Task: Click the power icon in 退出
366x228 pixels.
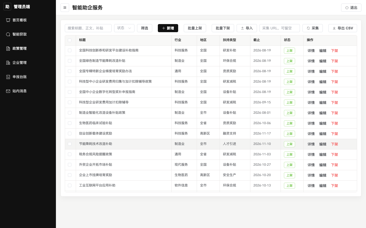Action: tap(347, 8)
